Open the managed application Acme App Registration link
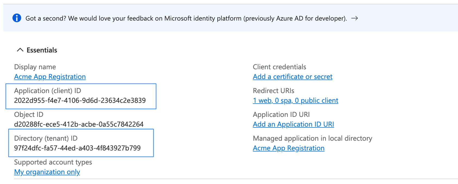Image resolution: width=458 pixels, height=184 pixels. (x=289, y=148)
